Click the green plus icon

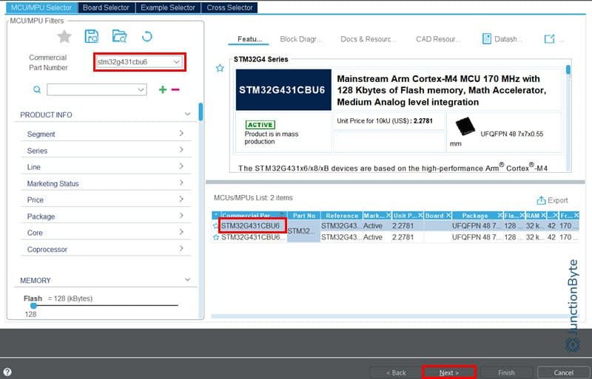point(162,89)
